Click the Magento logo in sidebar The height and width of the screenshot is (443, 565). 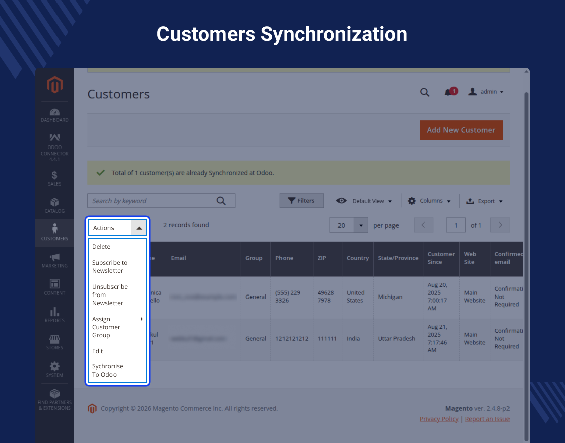pyautogui.click(x=55, y=85)
